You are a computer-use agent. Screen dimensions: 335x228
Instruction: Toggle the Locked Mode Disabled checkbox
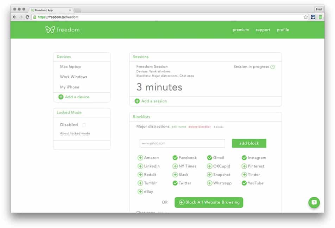click(x=84, y=125)
